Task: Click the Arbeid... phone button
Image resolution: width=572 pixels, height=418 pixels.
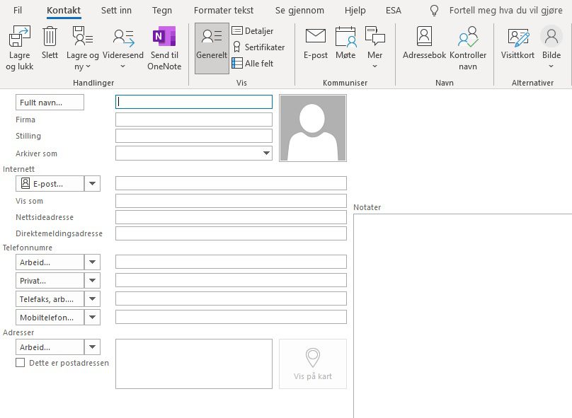Action: (x=50, y=262)
